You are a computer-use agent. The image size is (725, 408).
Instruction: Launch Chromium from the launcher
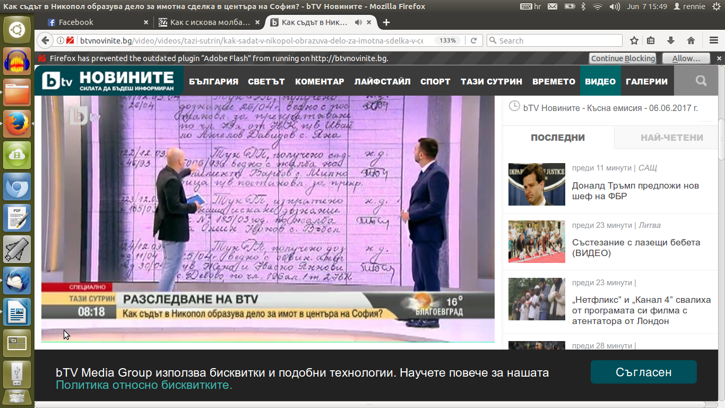pos(17,186)
